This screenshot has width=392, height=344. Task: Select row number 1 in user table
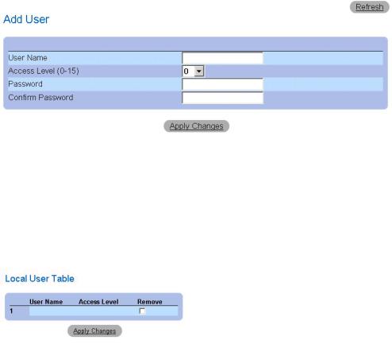coord(11,311)
